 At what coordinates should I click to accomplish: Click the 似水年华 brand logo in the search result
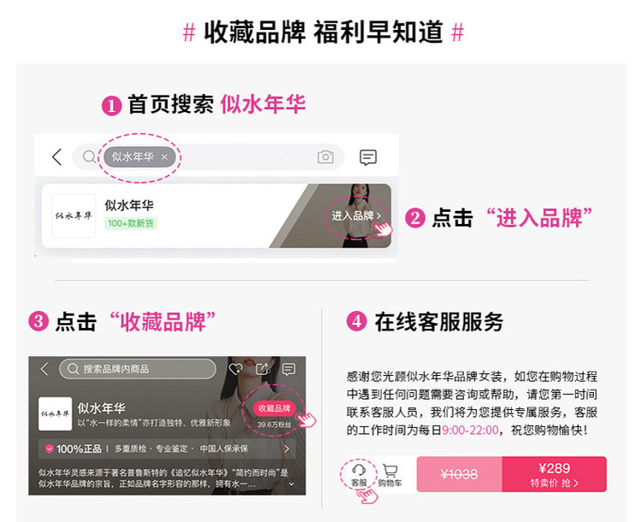click(74, 215)
